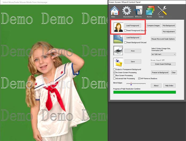Open the Effects icon

tap(138, 12)
